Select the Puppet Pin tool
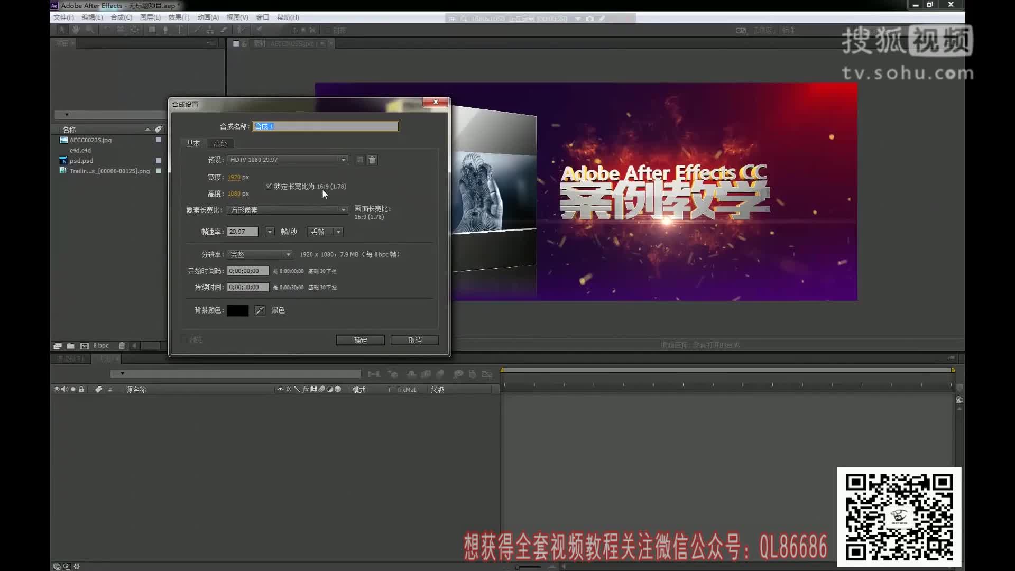The width and height of the screenshot is (1015, 571). point(259,30)
